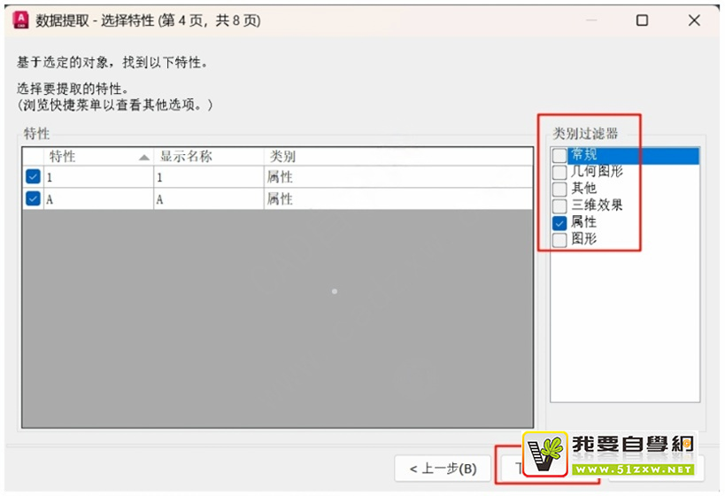
Task: Enable the 常规 category filter
Action: click(x=559, y=156)
